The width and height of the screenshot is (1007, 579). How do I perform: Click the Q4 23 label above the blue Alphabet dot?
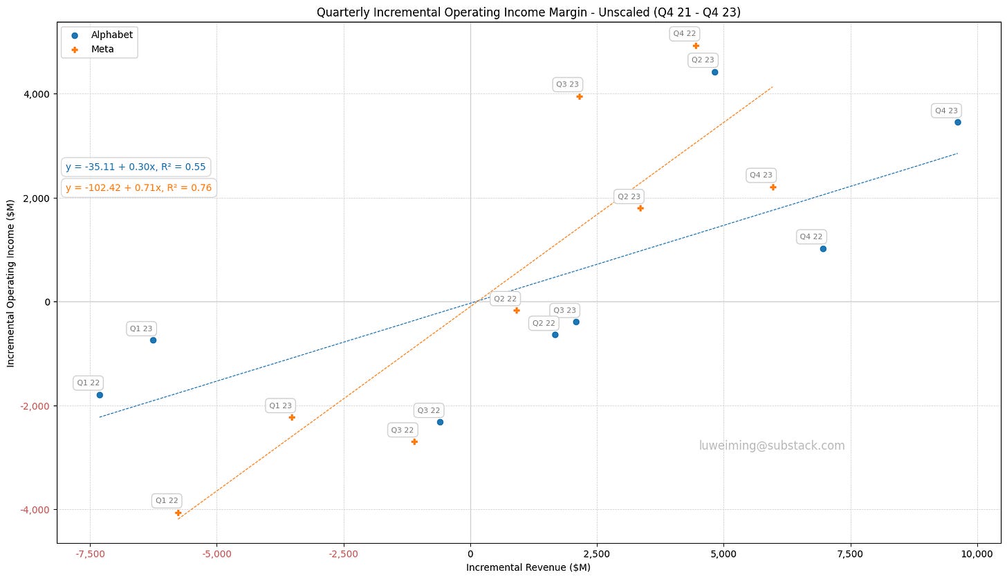pyautogui.click(x=946, y=111)
